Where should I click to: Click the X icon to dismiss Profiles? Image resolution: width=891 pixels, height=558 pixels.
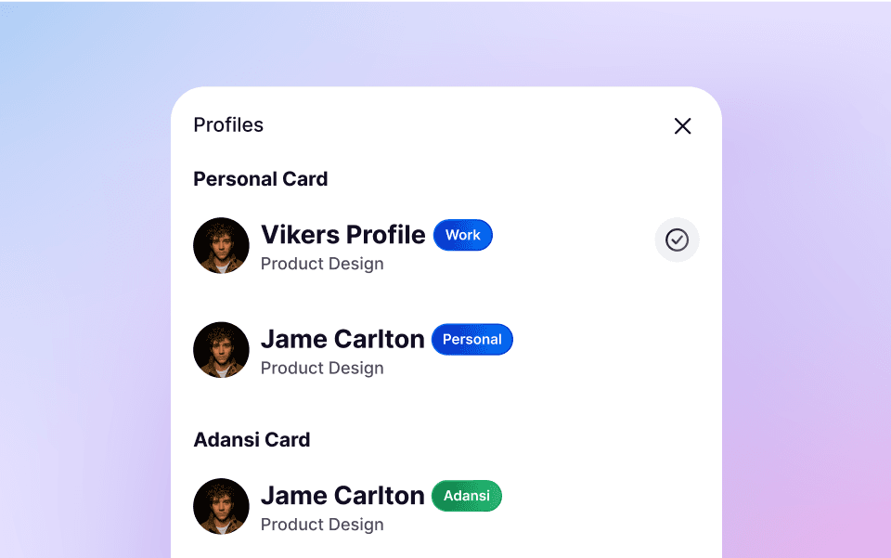tap(682, 125)
